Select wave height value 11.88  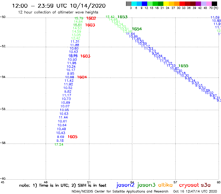pos(75,45)
